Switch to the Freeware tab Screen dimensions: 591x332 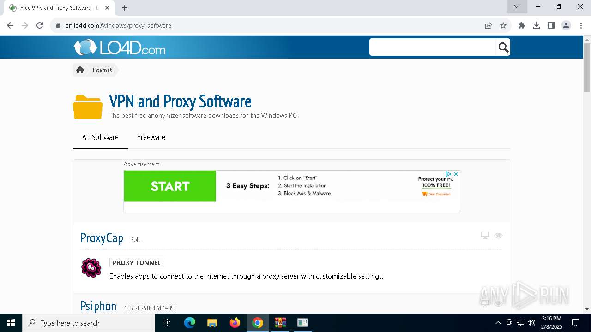[151, 137]
